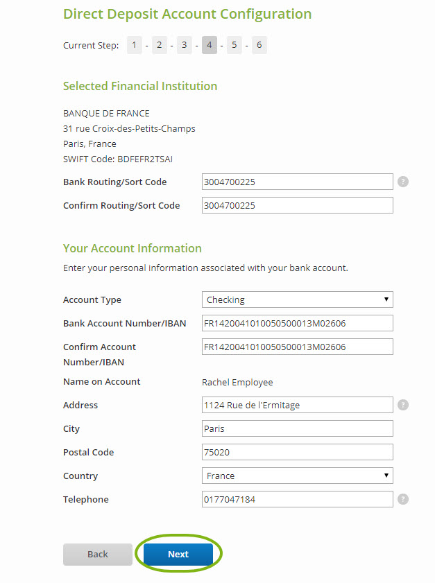Select current step 4 indicator
Viewport: 435px width, 583px height.
pos(210,45)
